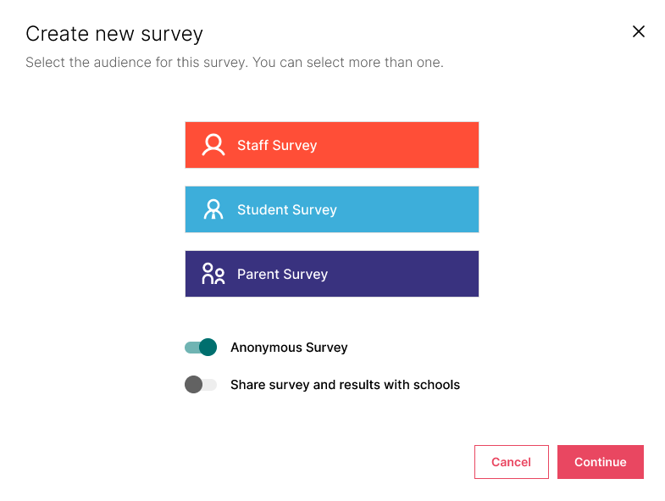
Task: Close the Create new survey dialog
Action: click(x=639, y=31)
